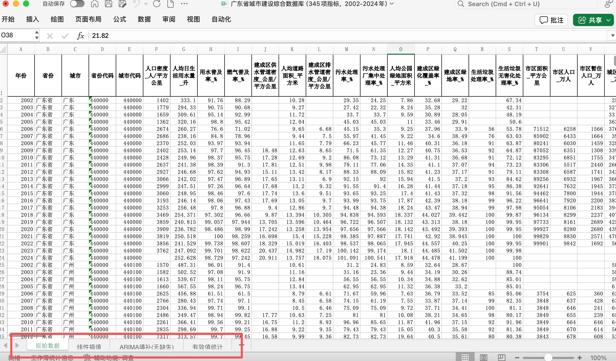
Task: Switch to the 线性插值 sheet tab
Action: [89, 347]
